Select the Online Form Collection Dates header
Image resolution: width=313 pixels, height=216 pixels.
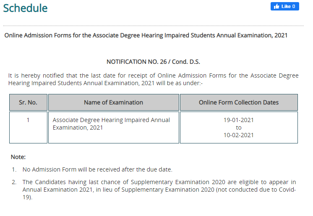pos(239,102)
